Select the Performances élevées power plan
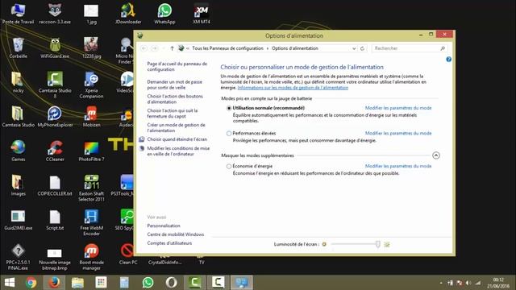 click(229, 134)
